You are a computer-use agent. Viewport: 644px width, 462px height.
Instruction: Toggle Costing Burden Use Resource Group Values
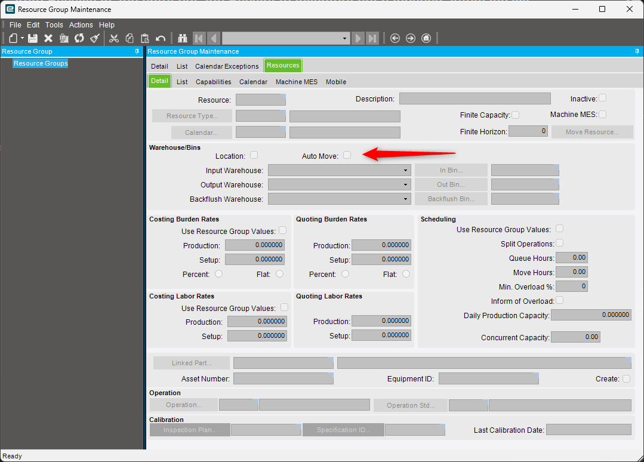point(282,230)
